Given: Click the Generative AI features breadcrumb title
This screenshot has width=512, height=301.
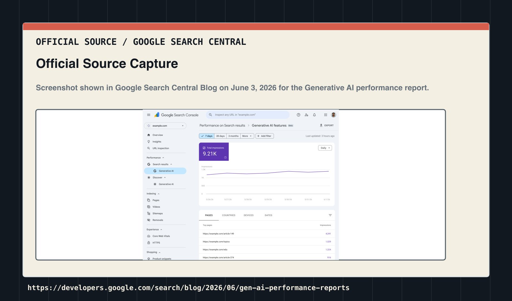Looking at the screenshot, I should pos(269,126).
